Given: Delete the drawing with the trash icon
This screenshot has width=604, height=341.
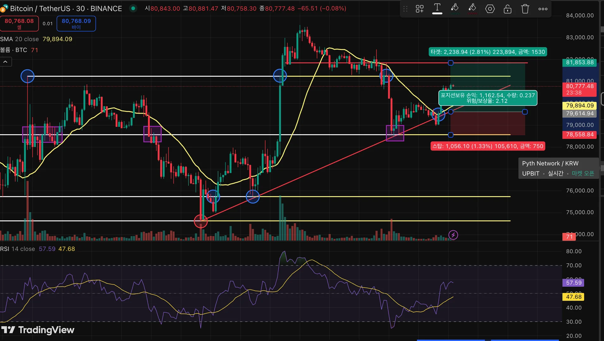Looking at the screenshot, I should coord(525,9).
